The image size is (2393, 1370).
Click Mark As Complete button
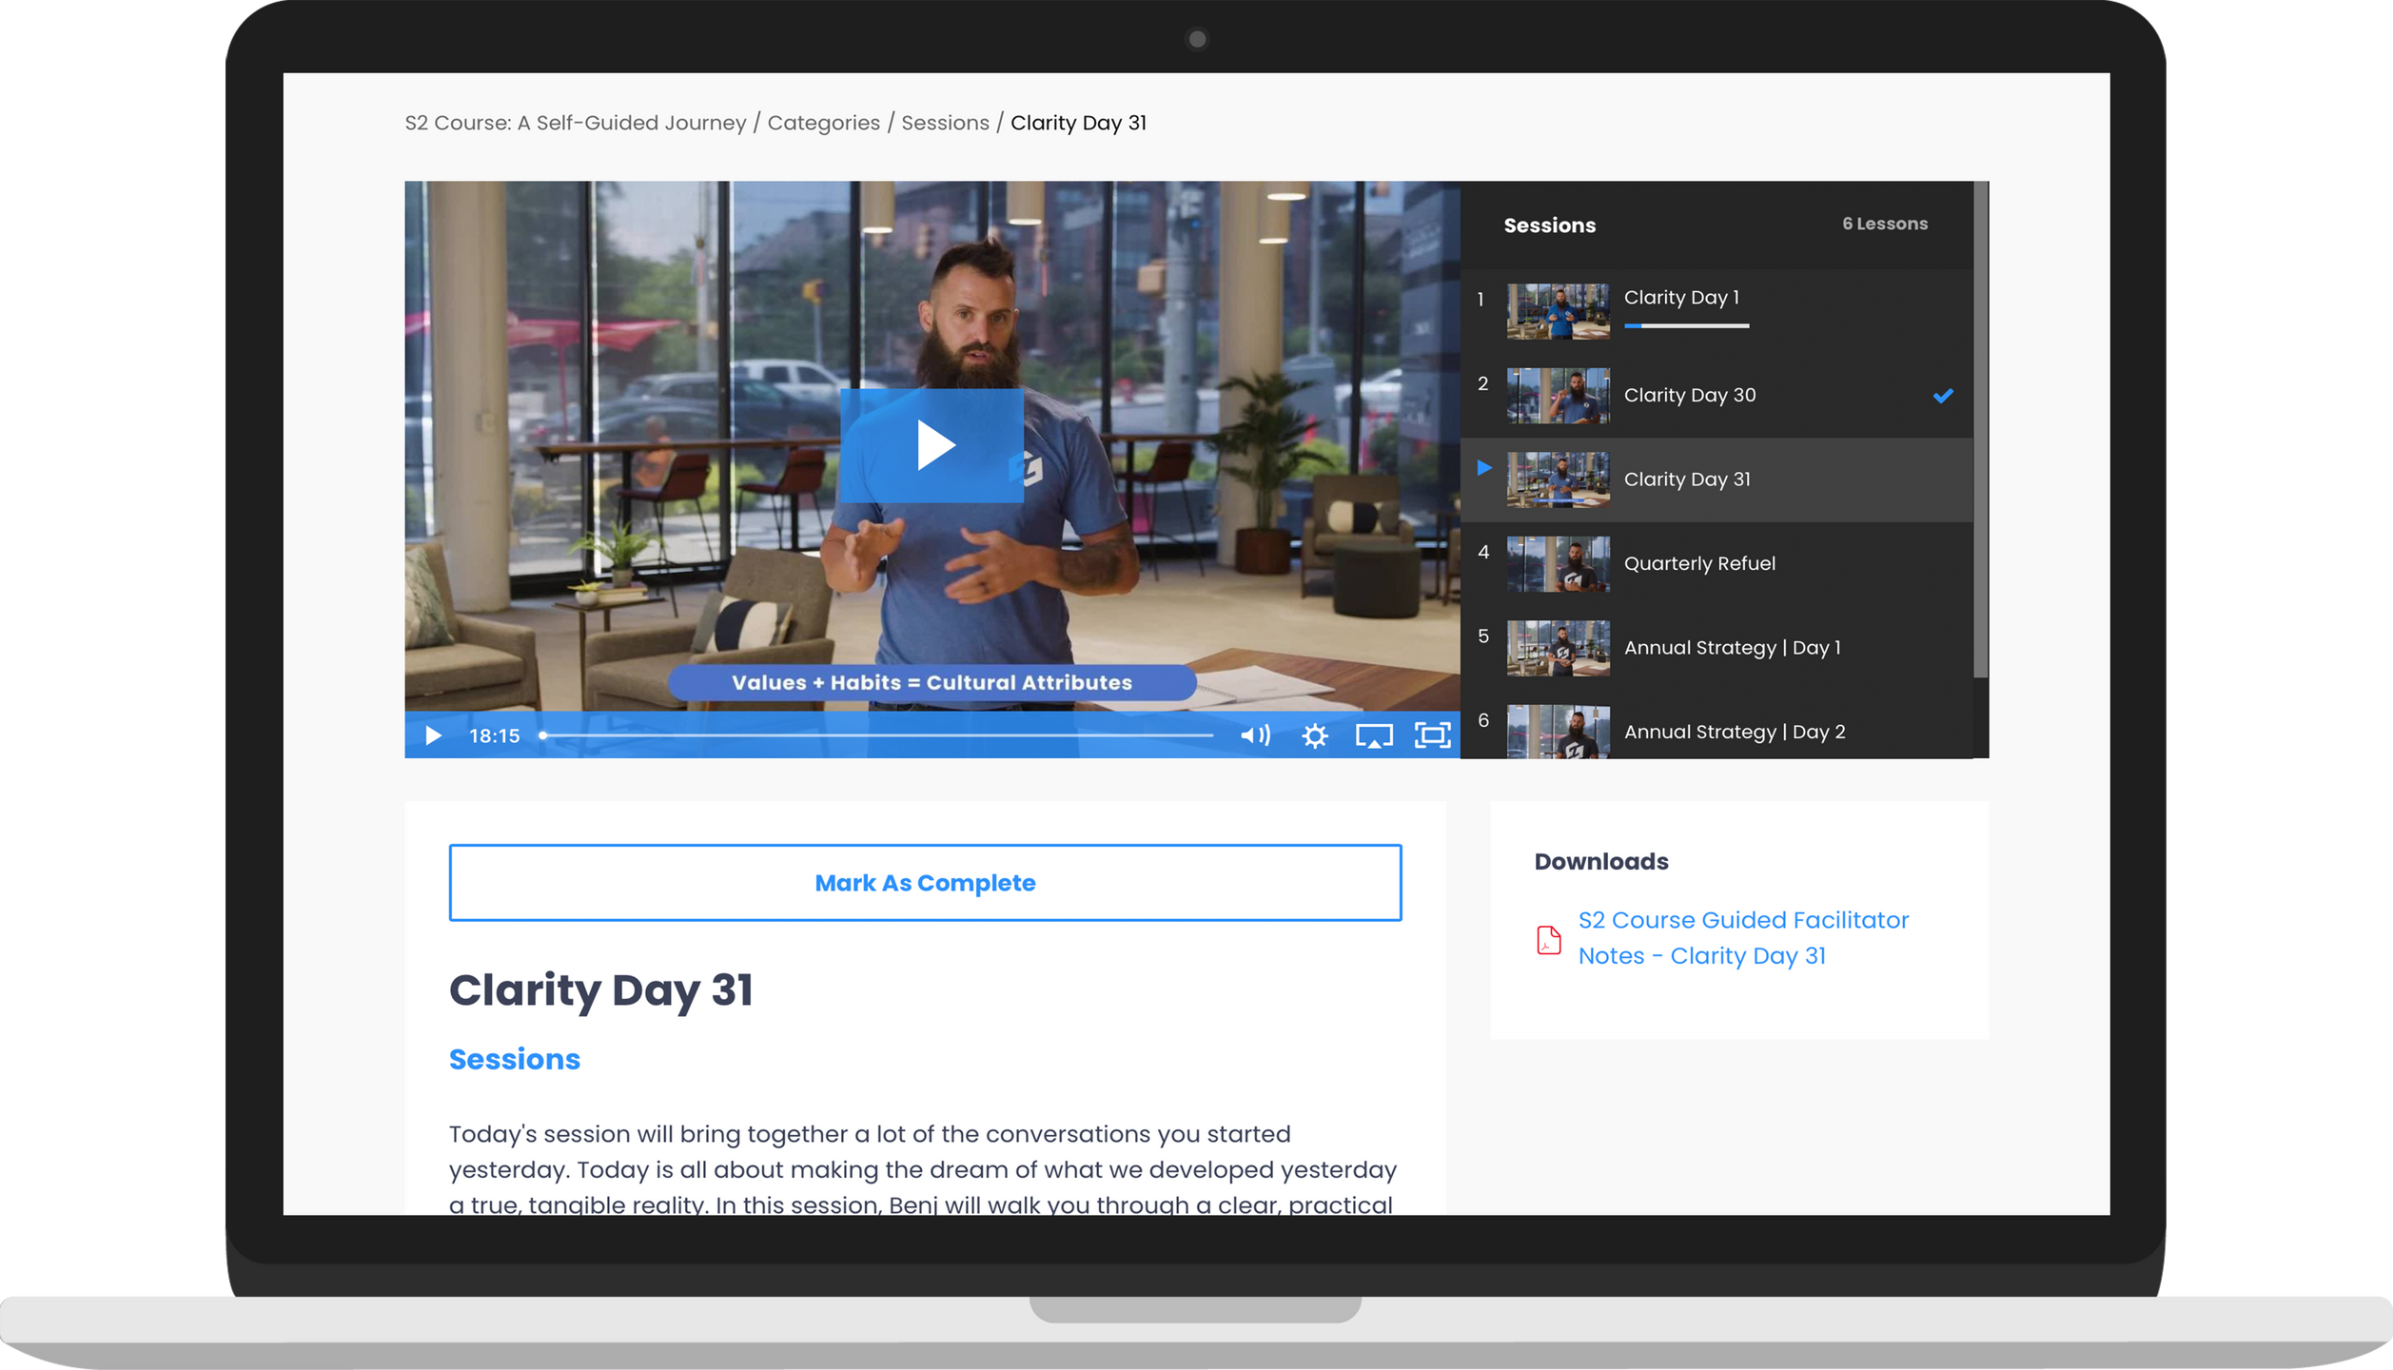(x=925, y=883)
